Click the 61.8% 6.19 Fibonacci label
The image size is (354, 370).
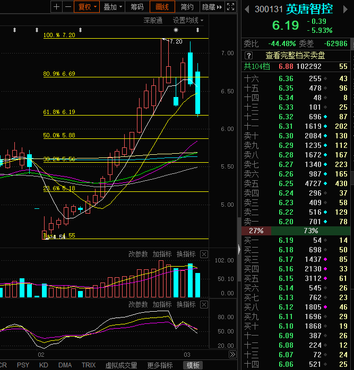tap(59, 112)
